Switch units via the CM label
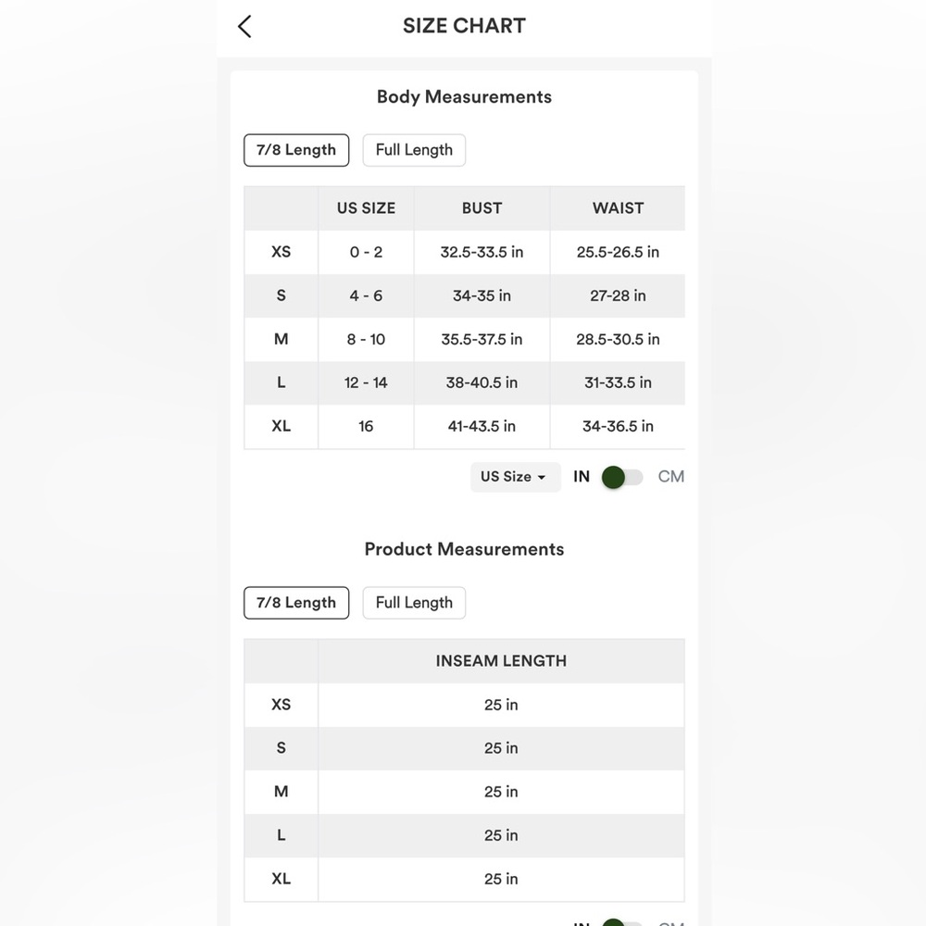Screen dimensions: 926x926 670,477
